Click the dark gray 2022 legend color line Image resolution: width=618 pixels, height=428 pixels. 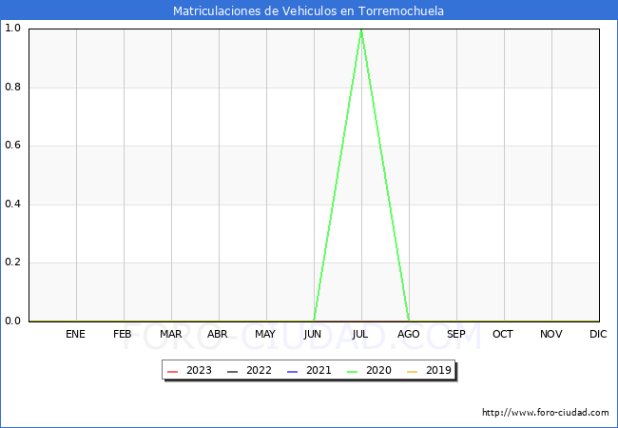click(x=233, y=372)
